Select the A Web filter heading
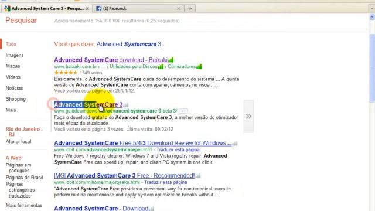The width and height of the screenshot is (375, 211). (13, 158)
